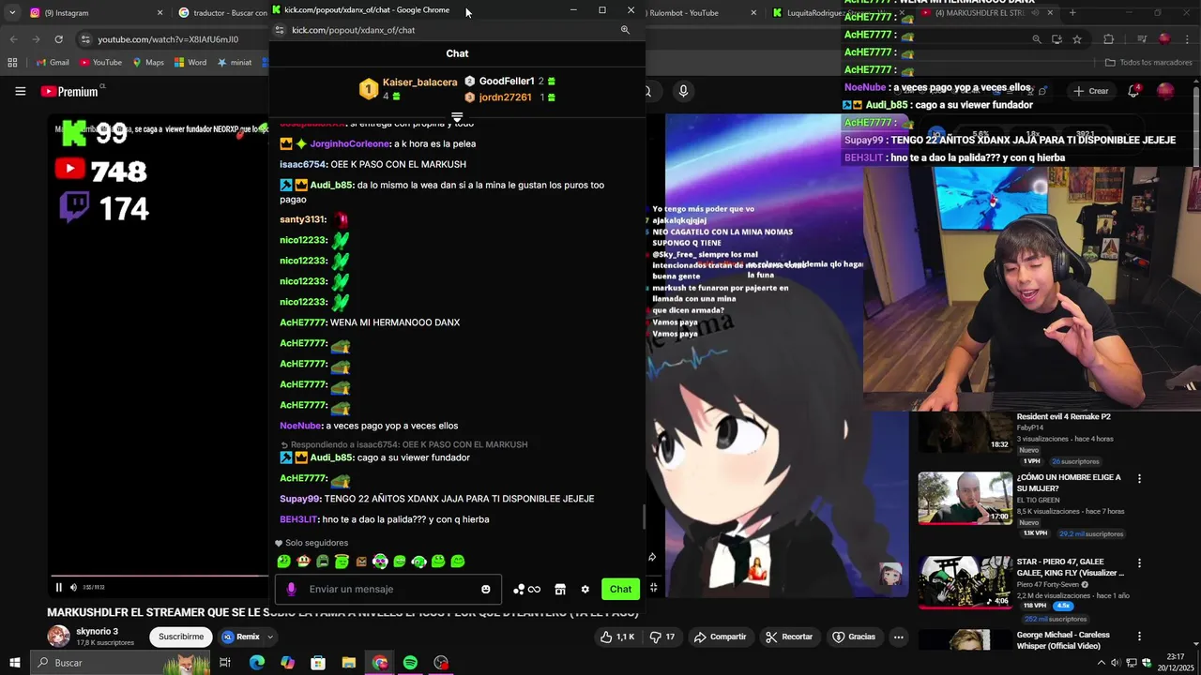Dislike the video showing 17
Screen dimensions: 1201x675
pyautogui.click(x=662, y=637)
